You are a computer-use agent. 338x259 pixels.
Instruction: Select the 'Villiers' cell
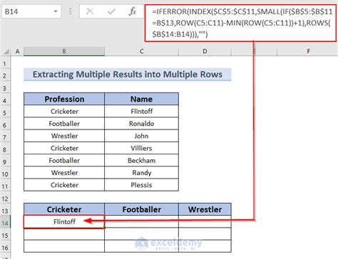142,148
